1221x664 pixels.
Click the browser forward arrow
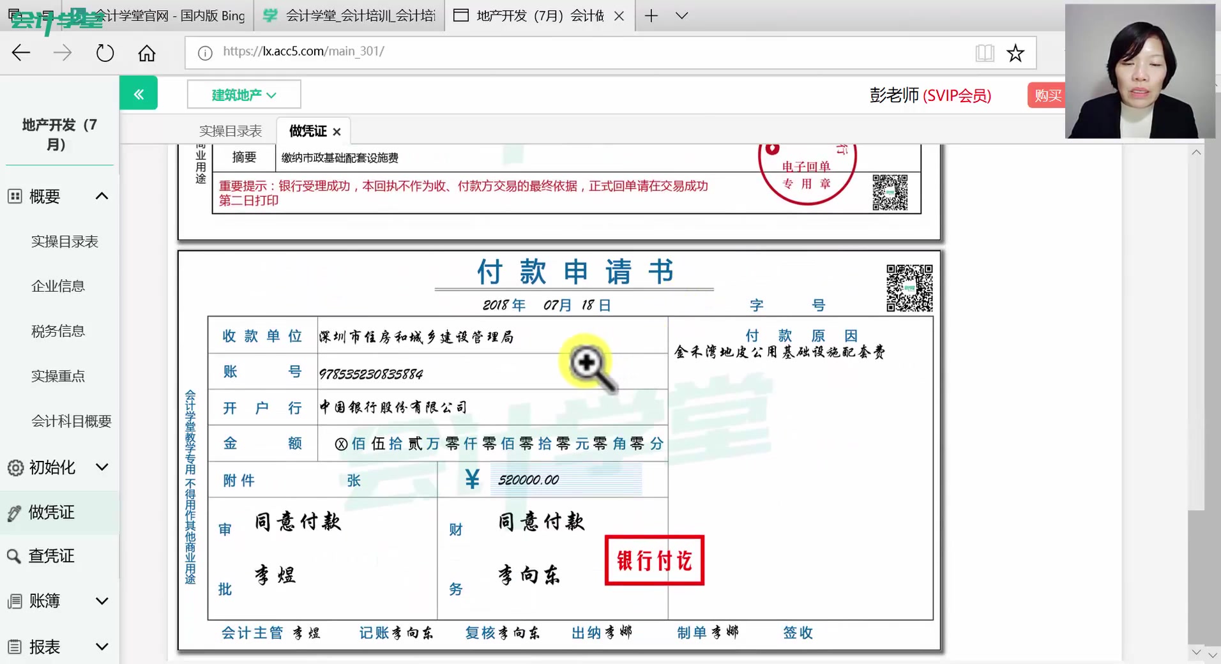[x=63, y=52]
